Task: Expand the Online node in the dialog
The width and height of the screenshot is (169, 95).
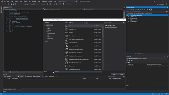Action: [44, 41]
